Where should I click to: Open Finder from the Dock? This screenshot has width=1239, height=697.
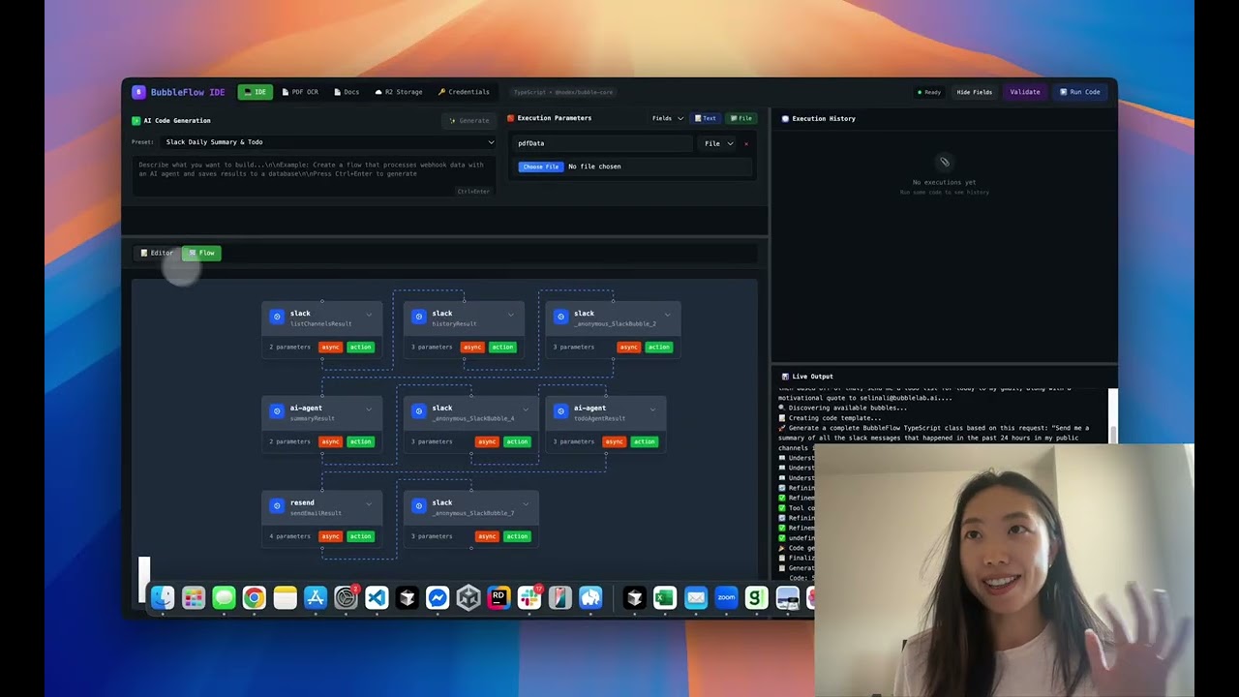point(163,598)
